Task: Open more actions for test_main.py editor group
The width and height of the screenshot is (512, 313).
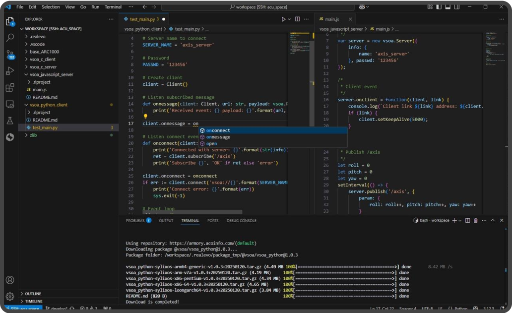Action: pos(306,19)
